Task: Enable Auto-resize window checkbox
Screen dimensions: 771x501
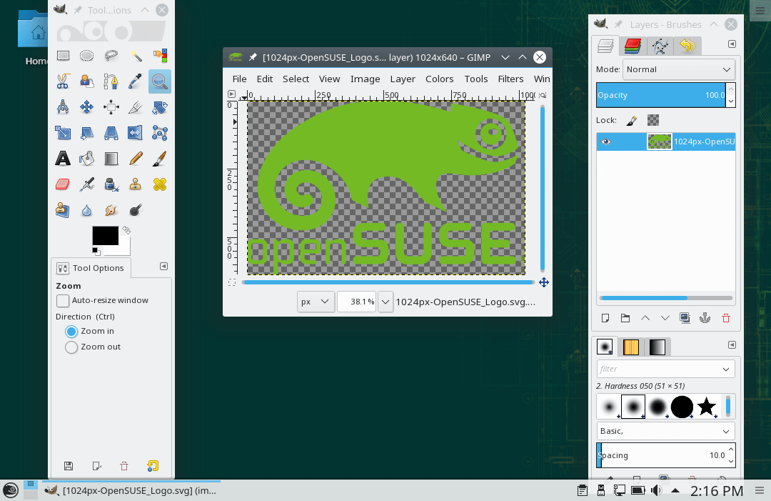Action: (x=63, y=300)
